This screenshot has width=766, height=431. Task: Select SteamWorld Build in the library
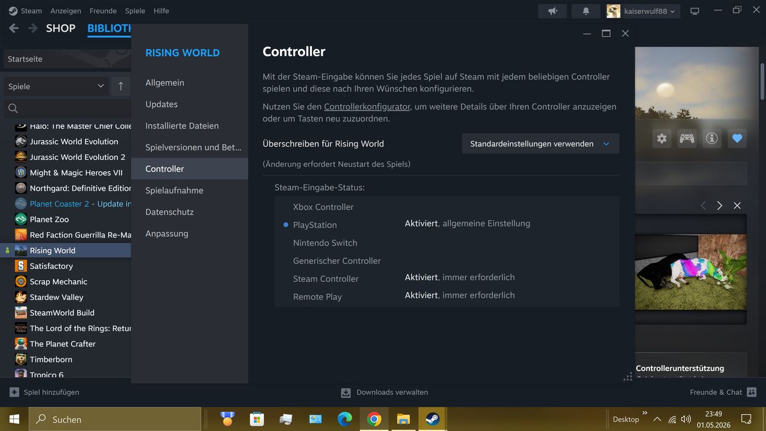pyautogui.click(x=62, y=312)
